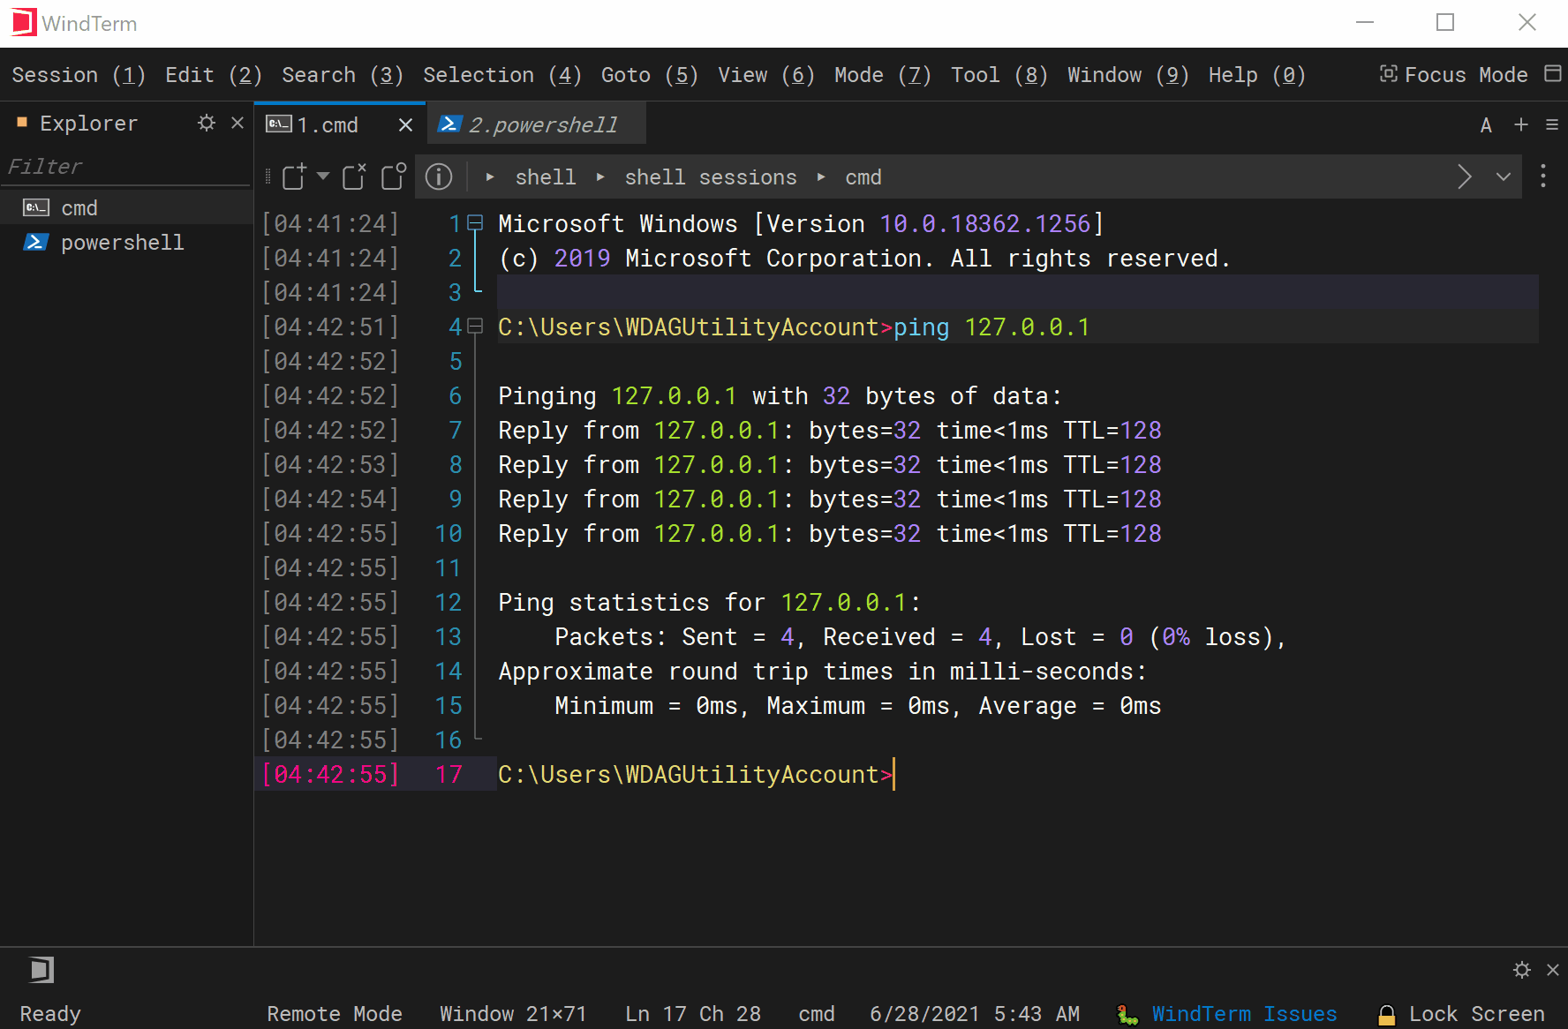1568x1029 pixels.
Task: Click the Packets: Sent = 4 line
Action: [920, 636]
